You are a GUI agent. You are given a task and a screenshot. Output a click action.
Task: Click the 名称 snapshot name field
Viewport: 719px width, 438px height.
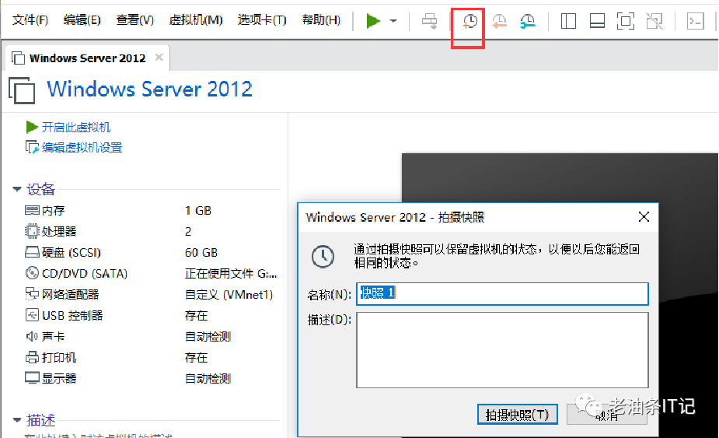pyautogui.click(x=502, y=294)
